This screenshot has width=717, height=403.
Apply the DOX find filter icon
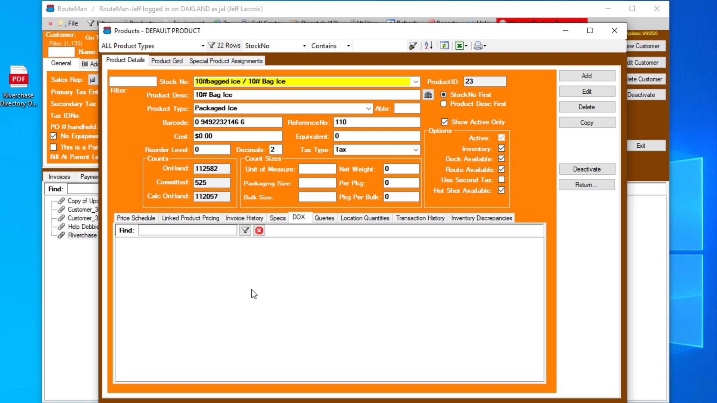click(x=245, y=230)
